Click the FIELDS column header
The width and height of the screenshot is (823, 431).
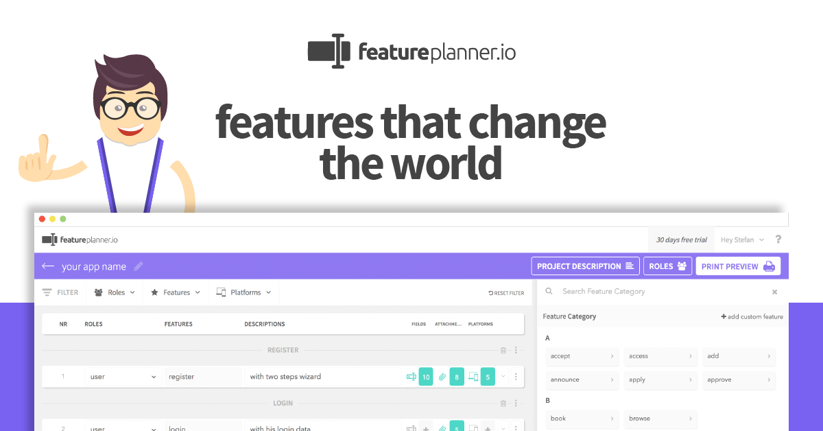click(418, 324)
